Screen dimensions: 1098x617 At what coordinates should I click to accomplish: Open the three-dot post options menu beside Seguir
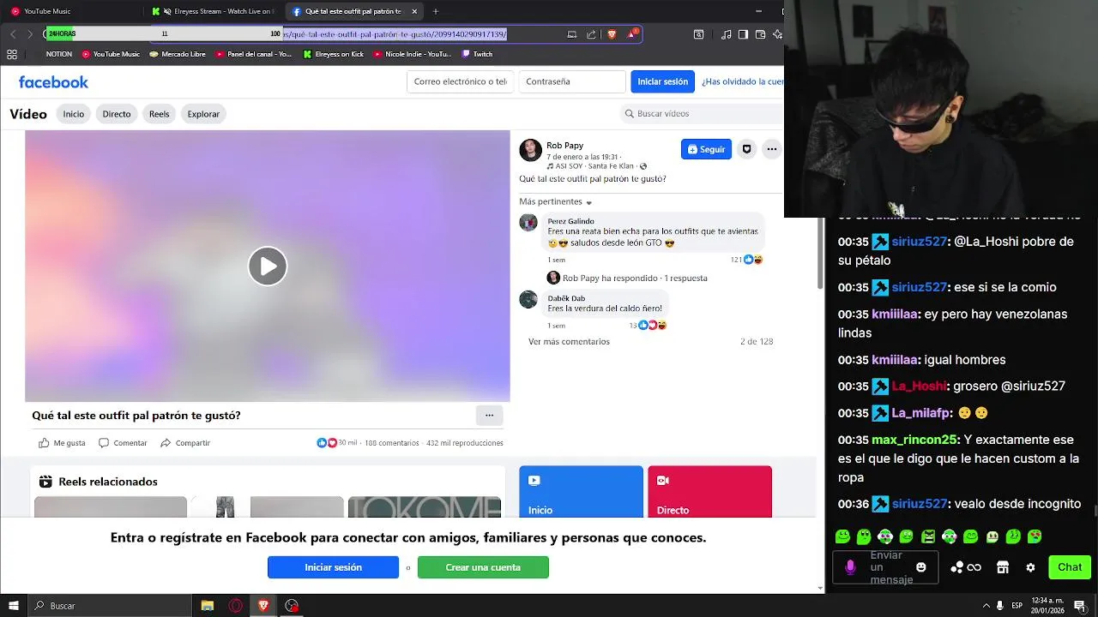[771, 149]
